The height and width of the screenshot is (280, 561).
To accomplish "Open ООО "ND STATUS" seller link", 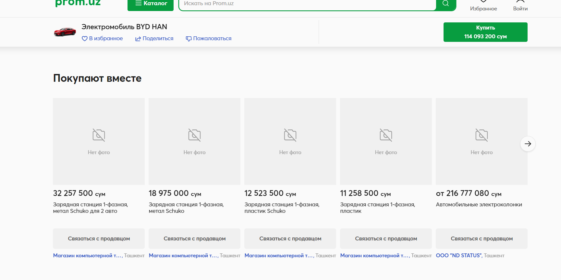I will point(459,256).
